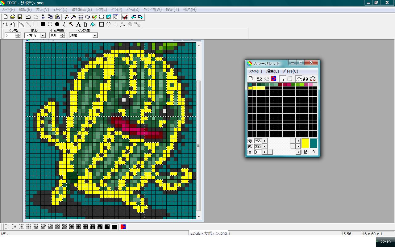The image size is (395, 247).
Task: Select the filled circle tool
Action: coord(57,24)
